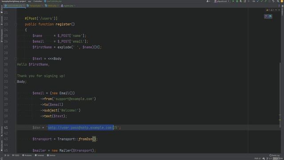Image resolution: width=284 pixels, height=160 pixels.
Task: Open the Project tool window sidebar button
Action: click(2, 9)
